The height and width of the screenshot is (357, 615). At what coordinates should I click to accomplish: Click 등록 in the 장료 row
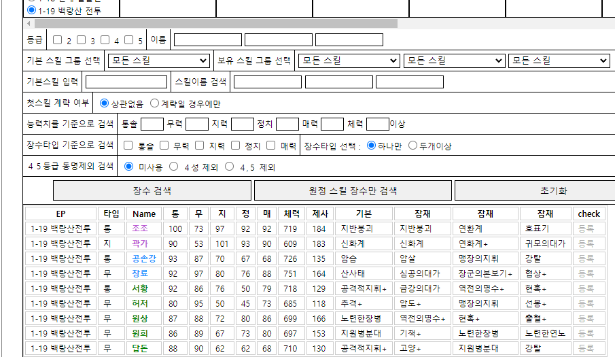point(586,273)
